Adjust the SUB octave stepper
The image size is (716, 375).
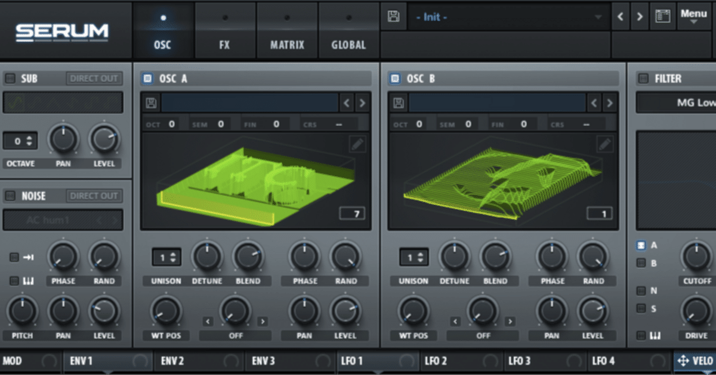pyautogui.click(x=20, y=142)
